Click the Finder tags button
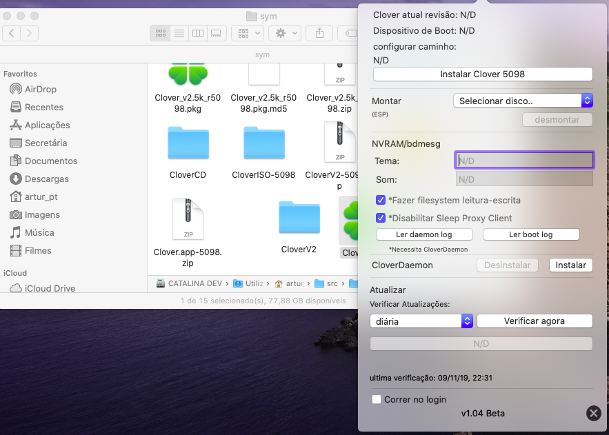Image resolution: width=609 pixels, height=435 pixels. click(348, 33)
